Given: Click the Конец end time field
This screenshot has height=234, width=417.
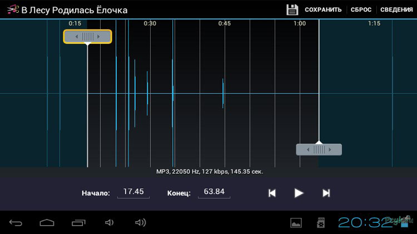Looking at the screenshot, I should 214,192.
